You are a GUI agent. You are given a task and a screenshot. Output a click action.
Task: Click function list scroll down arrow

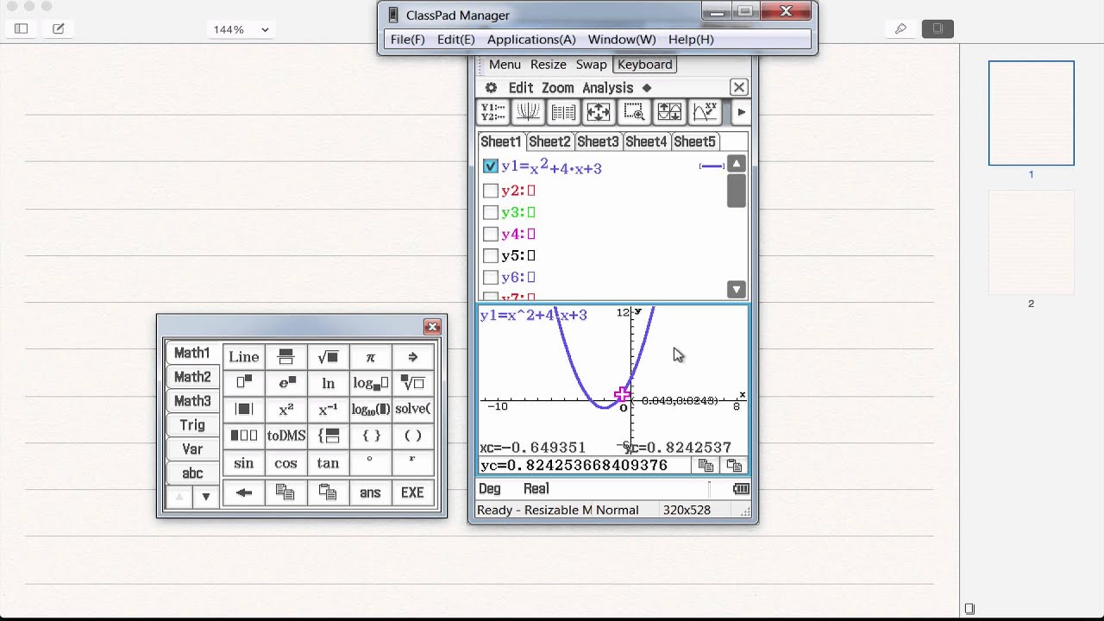(x=736, y=290)
